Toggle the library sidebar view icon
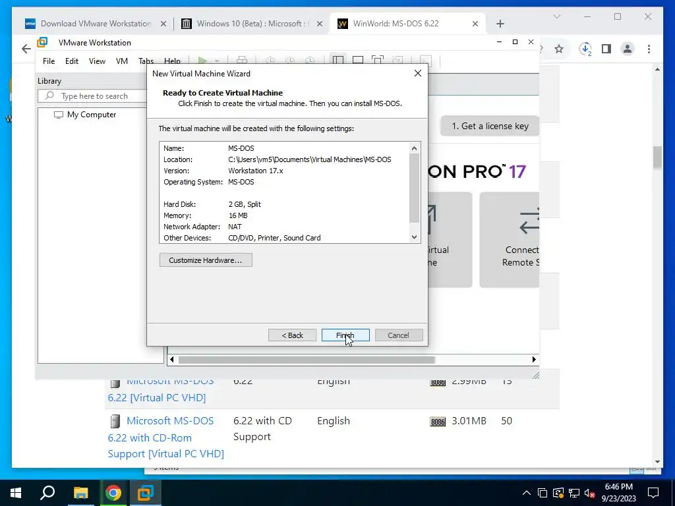This screenshot has width=675, height=506. point(338,60)
